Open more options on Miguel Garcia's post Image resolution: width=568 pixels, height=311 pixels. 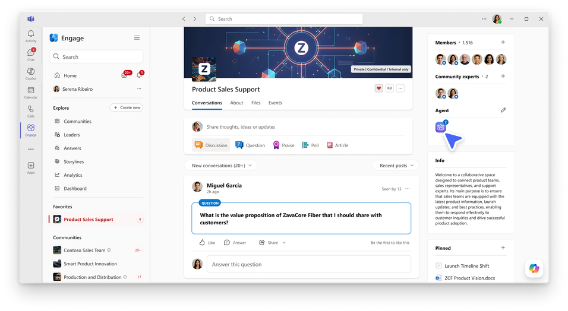(408, 189)
